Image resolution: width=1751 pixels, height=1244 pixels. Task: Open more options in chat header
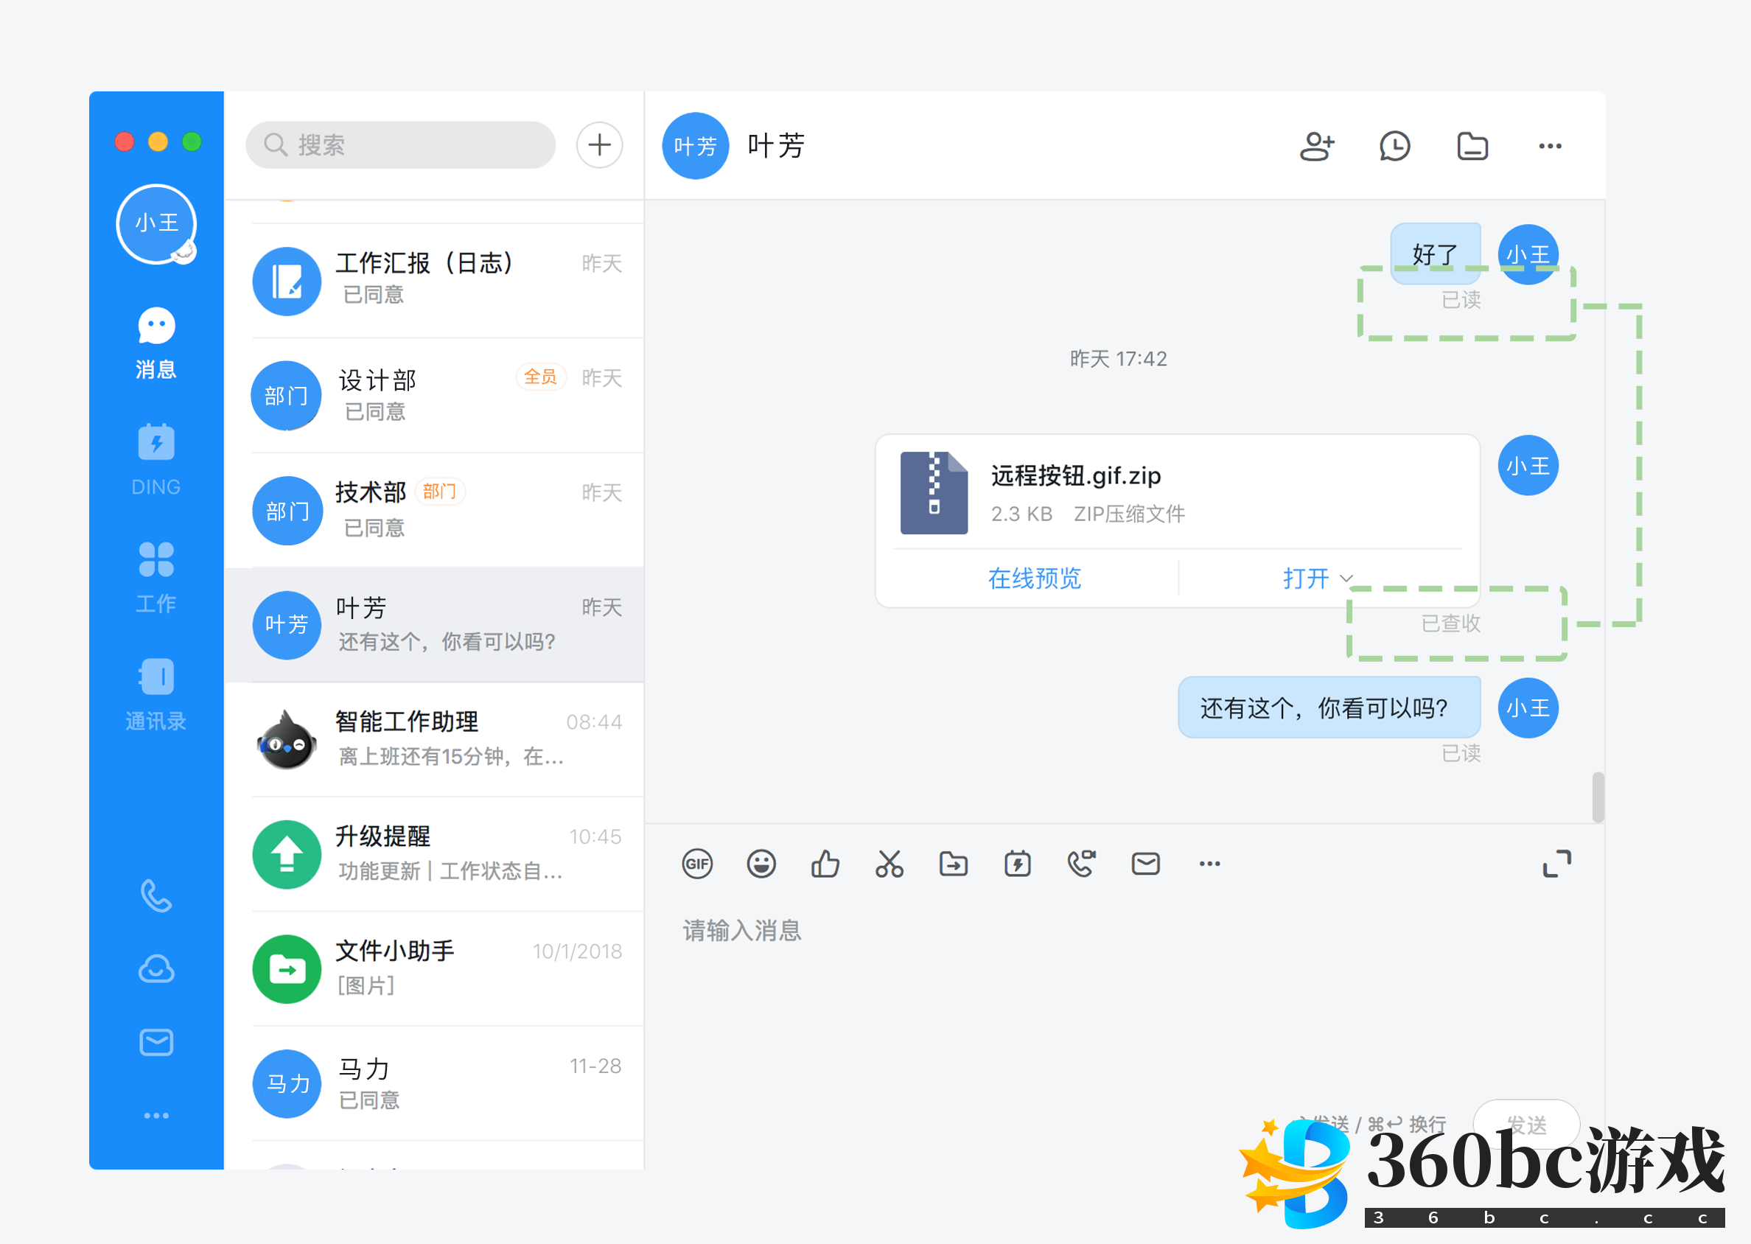tap(1550, 145)
